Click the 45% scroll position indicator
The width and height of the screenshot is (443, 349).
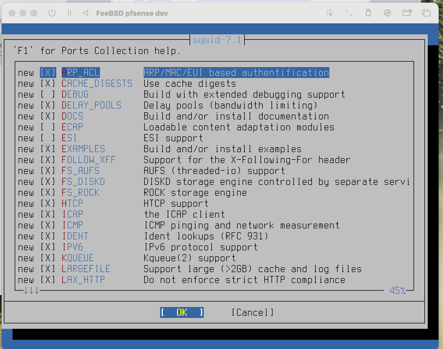click(397, 291)
